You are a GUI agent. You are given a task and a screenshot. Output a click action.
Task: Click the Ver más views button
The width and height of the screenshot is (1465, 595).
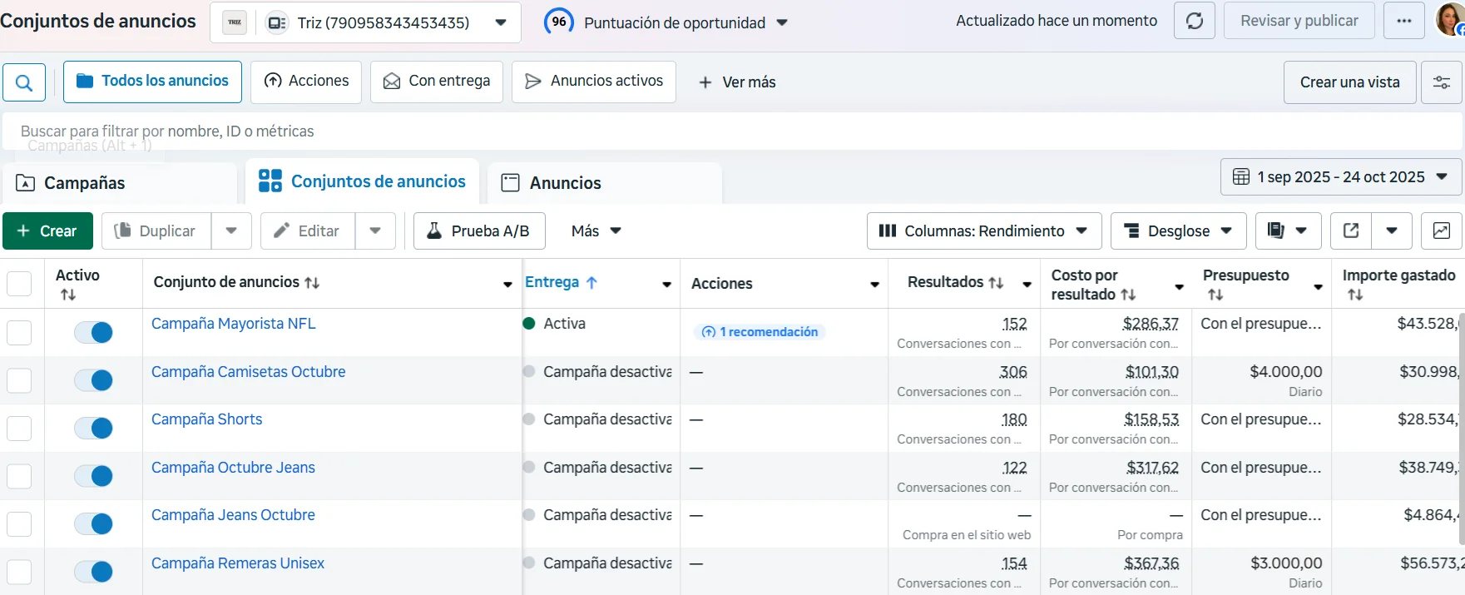pos(736,82)
